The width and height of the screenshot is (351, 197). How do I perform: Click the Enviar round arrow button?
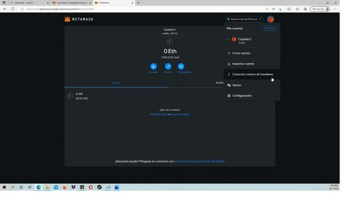pyautogui.click(x=168, y=66)
